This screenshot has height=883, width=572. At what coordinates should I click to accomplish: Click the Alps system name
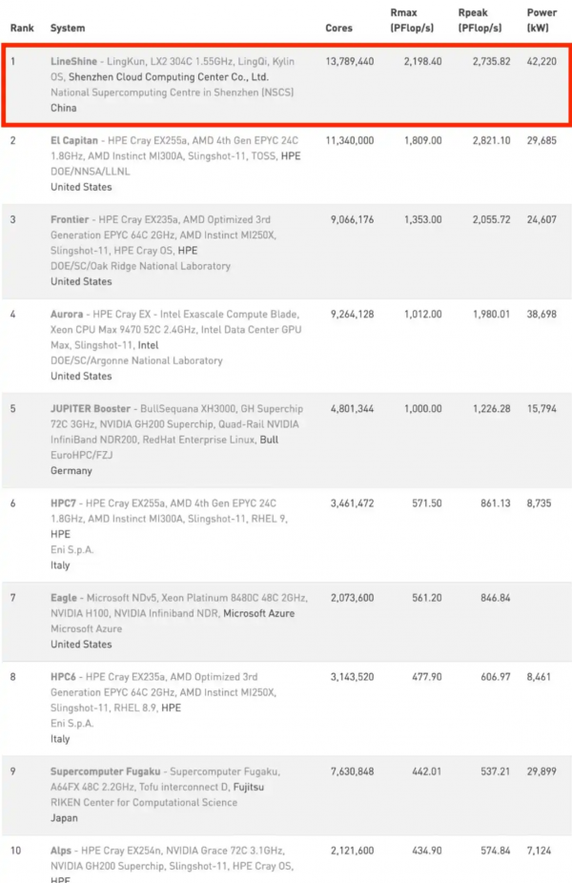[x=61, y=851]
